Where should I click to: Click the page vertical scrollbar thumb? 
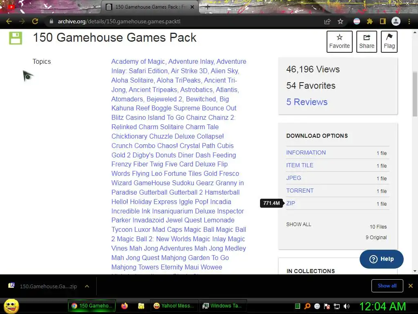coord(415,94)
